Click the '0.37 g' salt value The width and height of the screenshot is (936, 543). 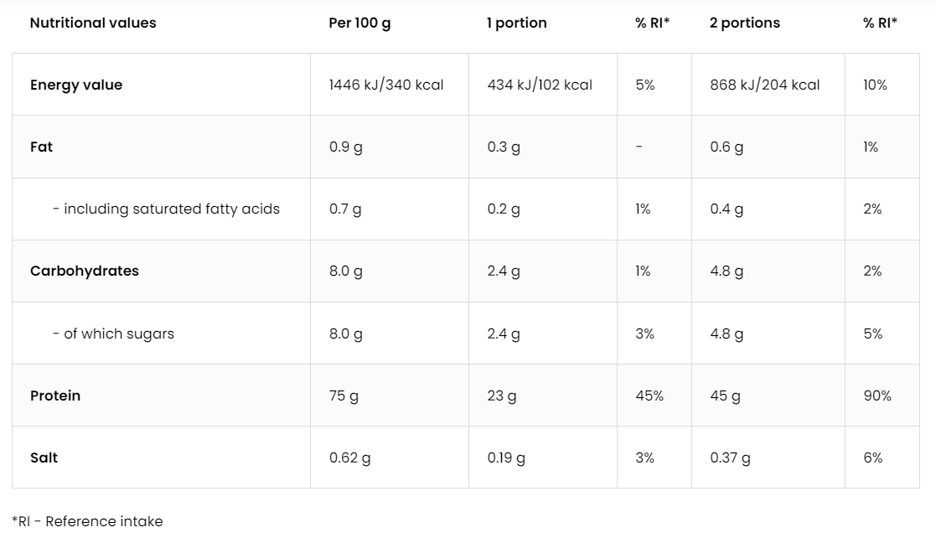click(730, 458)
